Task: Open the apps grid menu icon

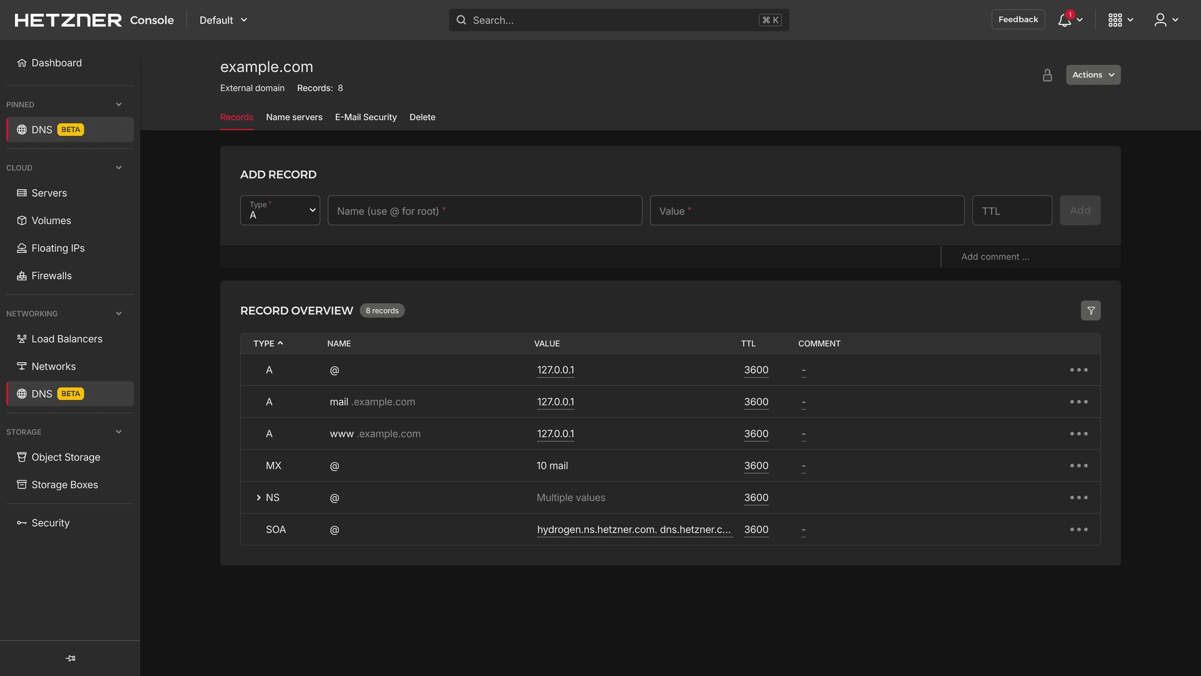Action: coord(1115,20)
